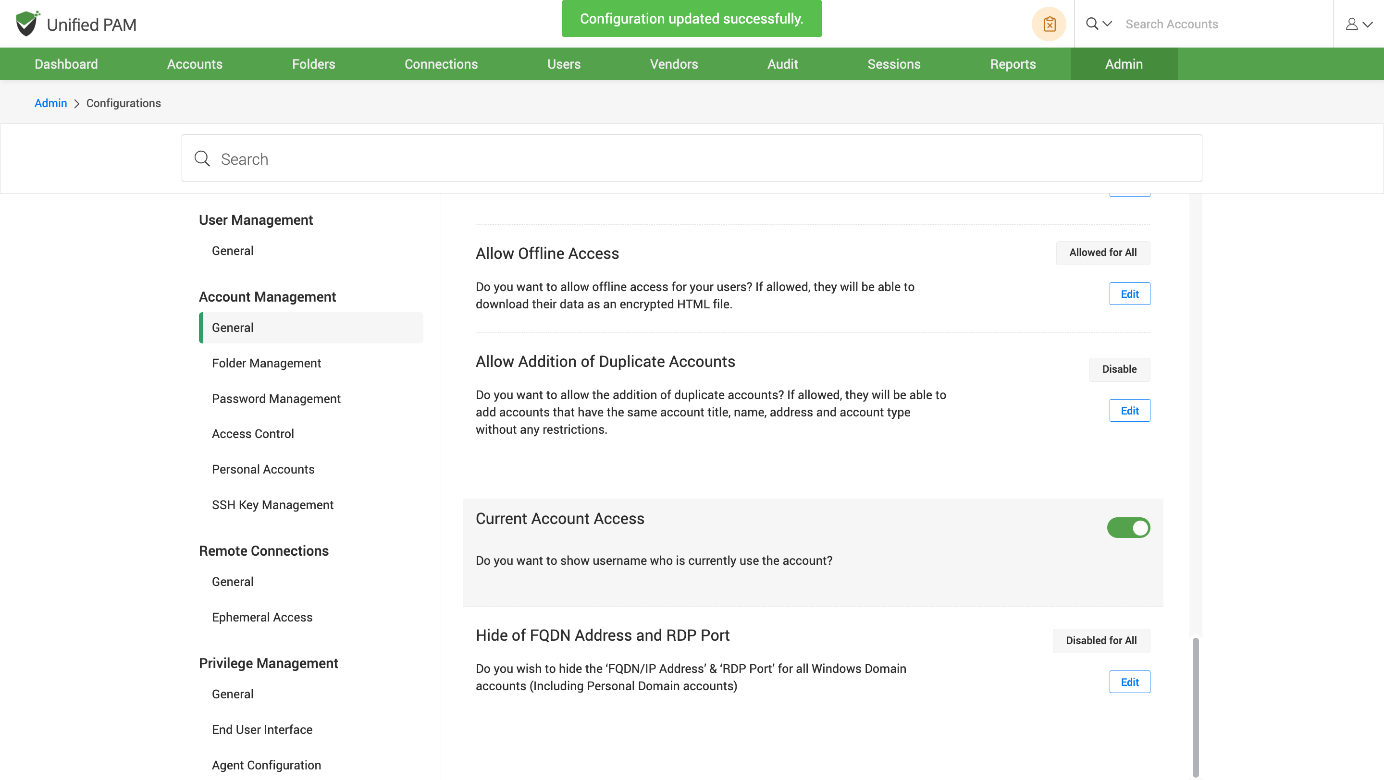The height and width of the screenshot is (780, 1384).
Task: Edit the Allow Offline Access setting
Action: 1129,294
